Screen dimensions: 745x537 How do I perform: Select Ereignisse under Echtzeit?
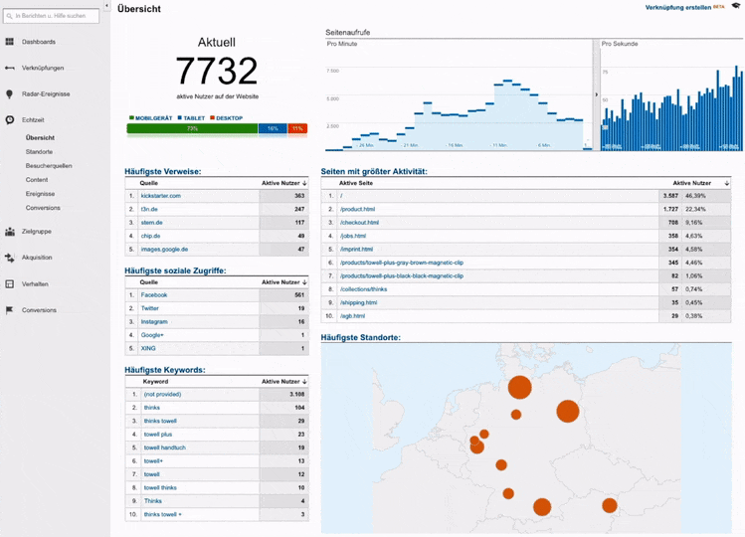click(41, 194)
